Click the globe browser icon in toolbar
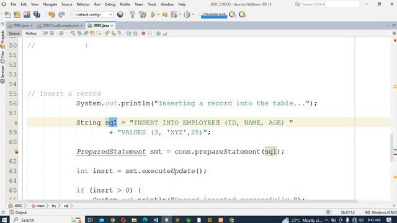The height and width of the screenshot is (223, 397). tap(120, 14)
